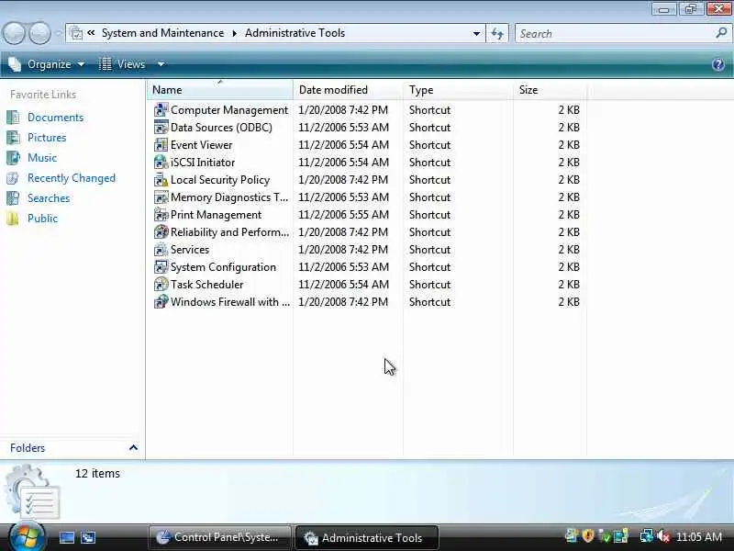Viewport: 734px width, 551px height.
Task: Click System and Maintenance in the breadcrumb
Action: pyautogui.click(x=163, y=33)
